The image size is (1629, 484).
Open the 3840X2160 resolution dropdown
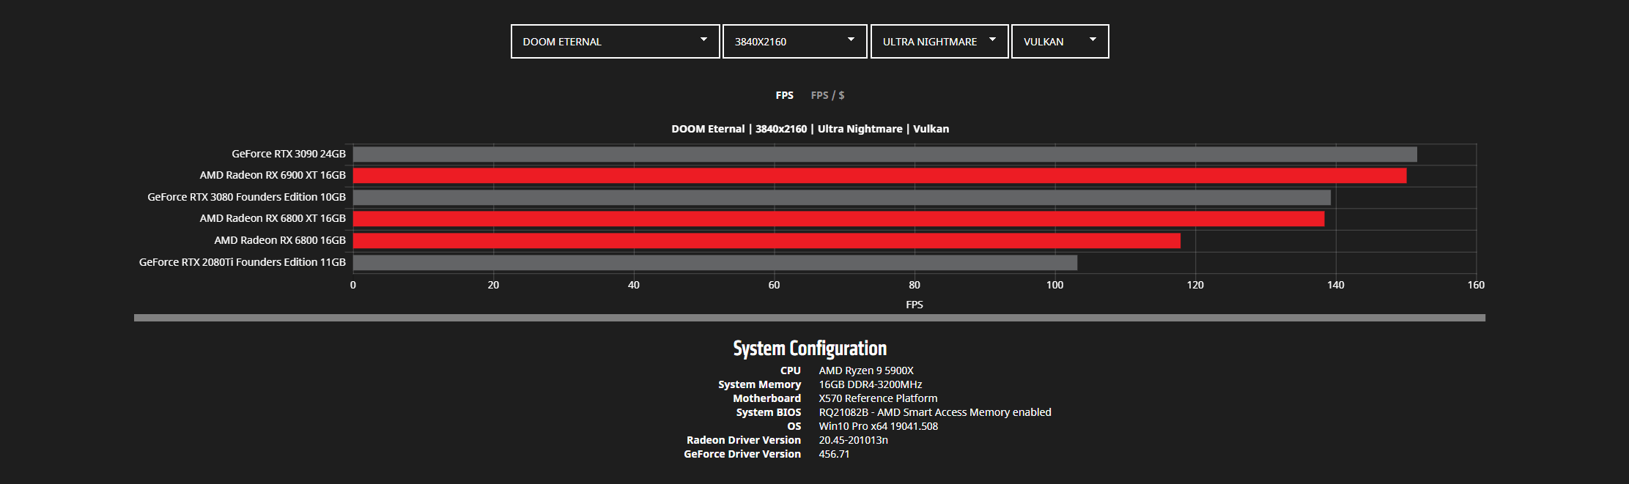(x=794, y=41)
